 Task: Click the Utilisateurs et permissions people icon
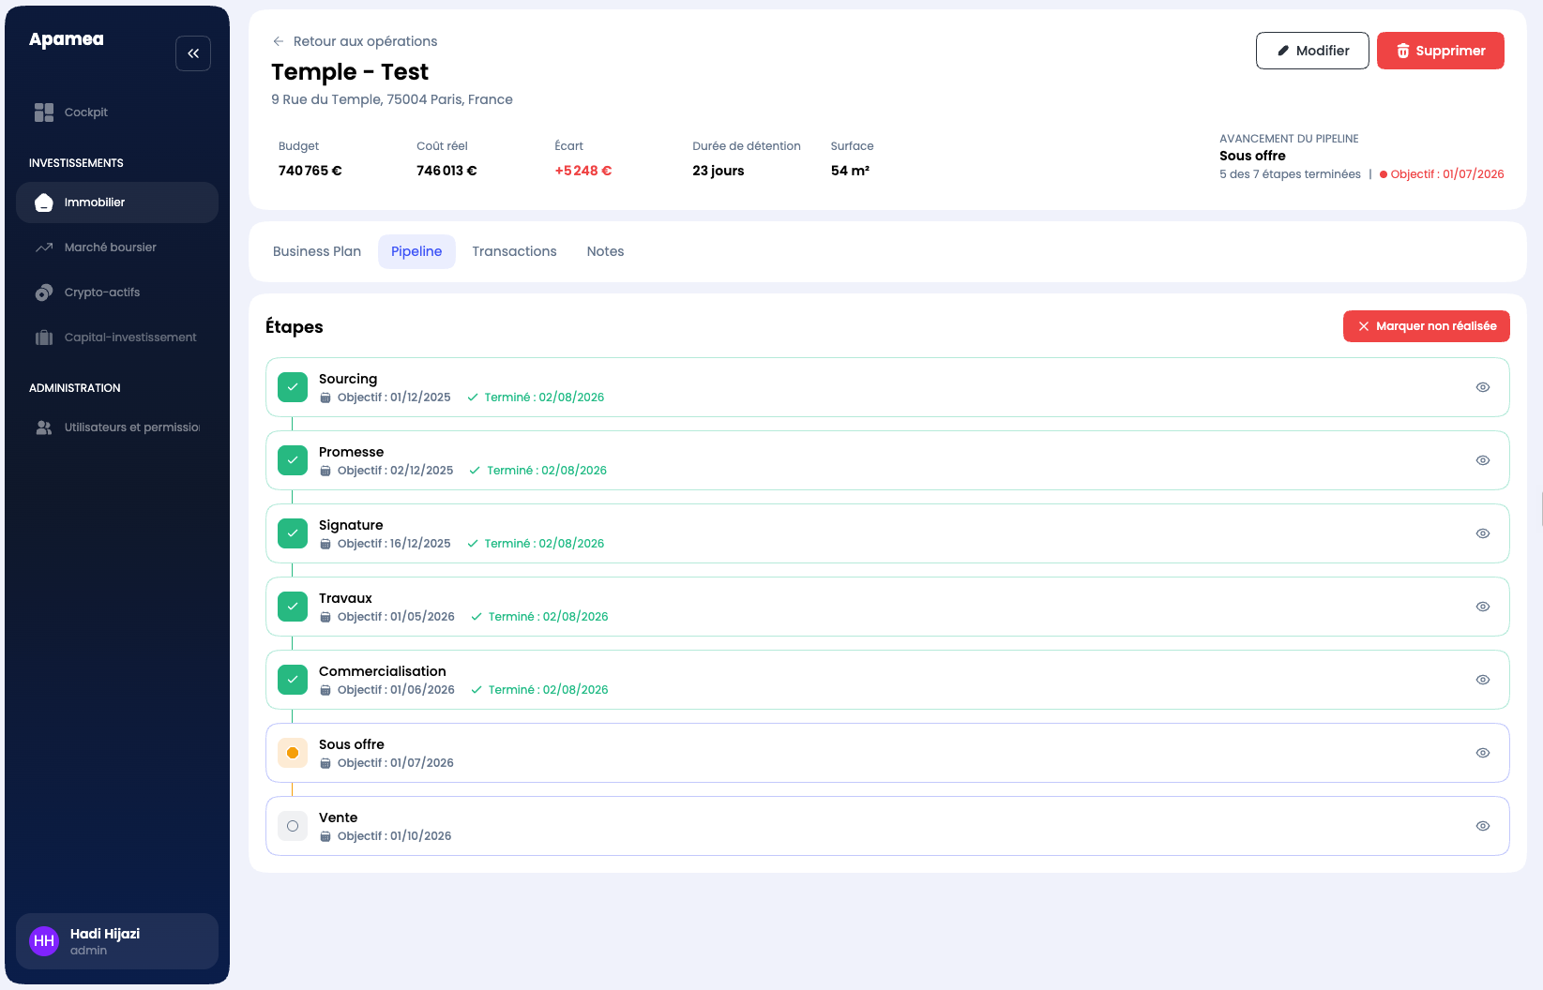[44, 427]
